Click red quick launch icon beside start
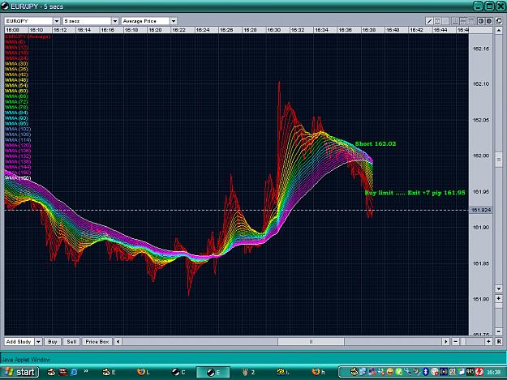The height and width of the screenshot is (380, 507). click(62, 372)
